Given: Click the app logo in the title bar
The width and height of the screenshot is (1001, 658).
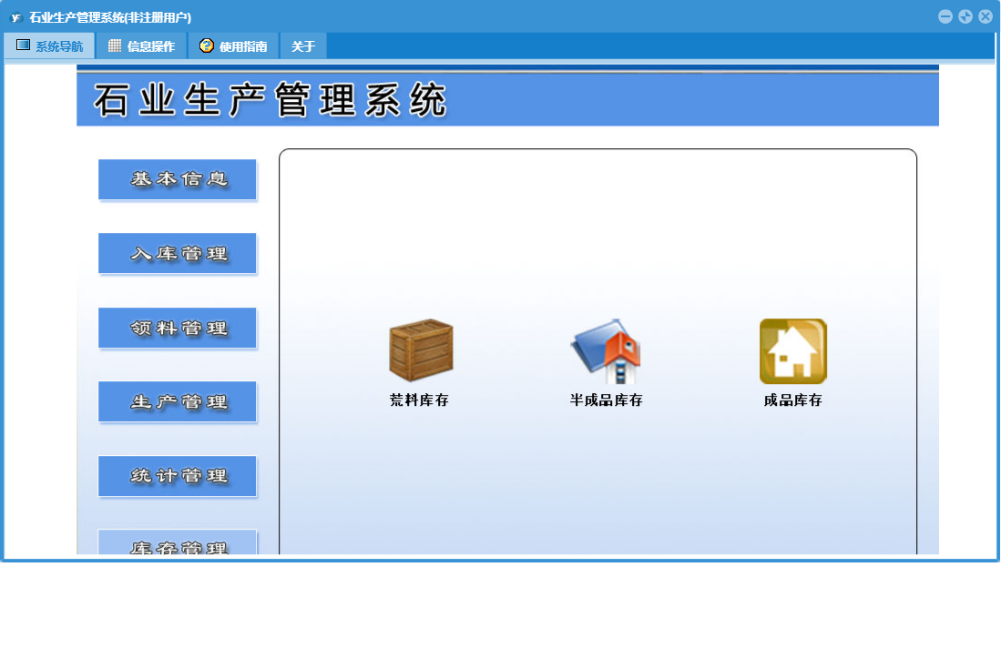Looking at the screenshot, I should click(16, 17).
